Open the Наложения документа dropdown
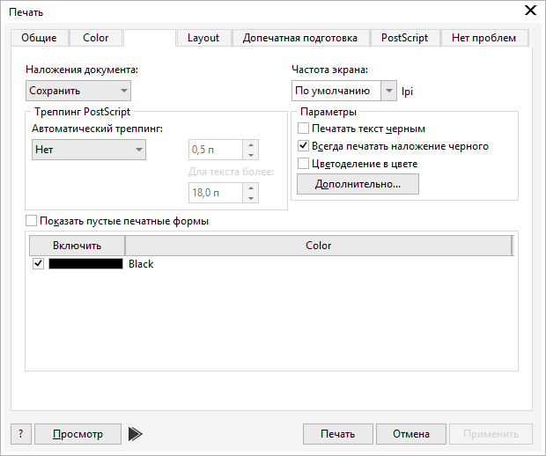This screenshot has width=546, height=456. tap(78, 91)
